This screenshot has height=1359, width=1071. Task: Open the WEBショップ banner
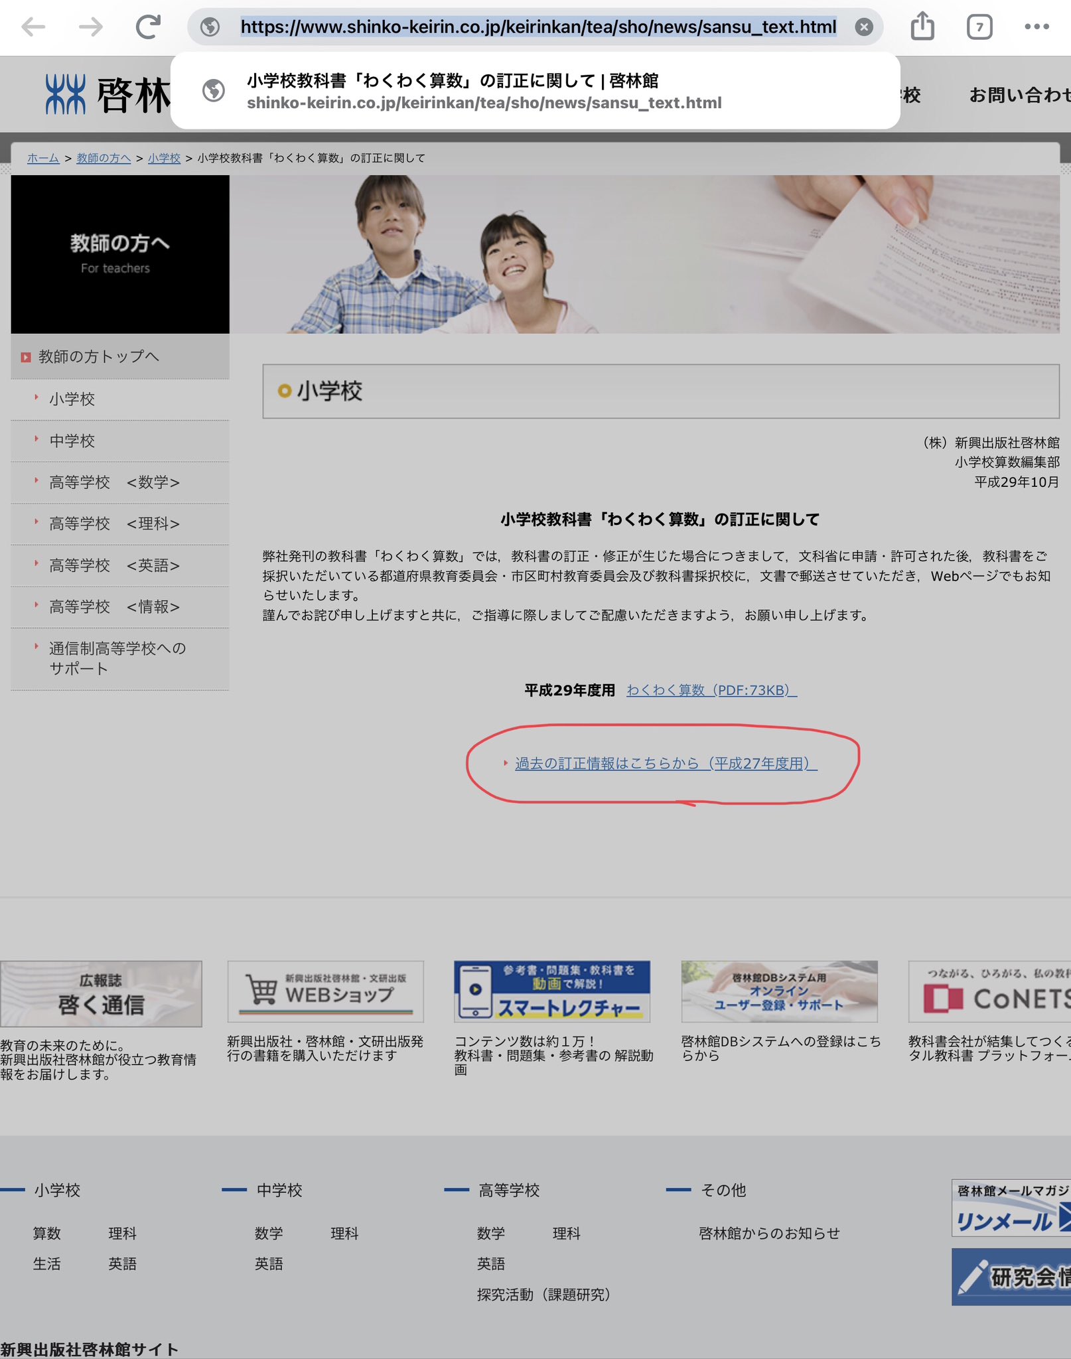coord(326,991)
